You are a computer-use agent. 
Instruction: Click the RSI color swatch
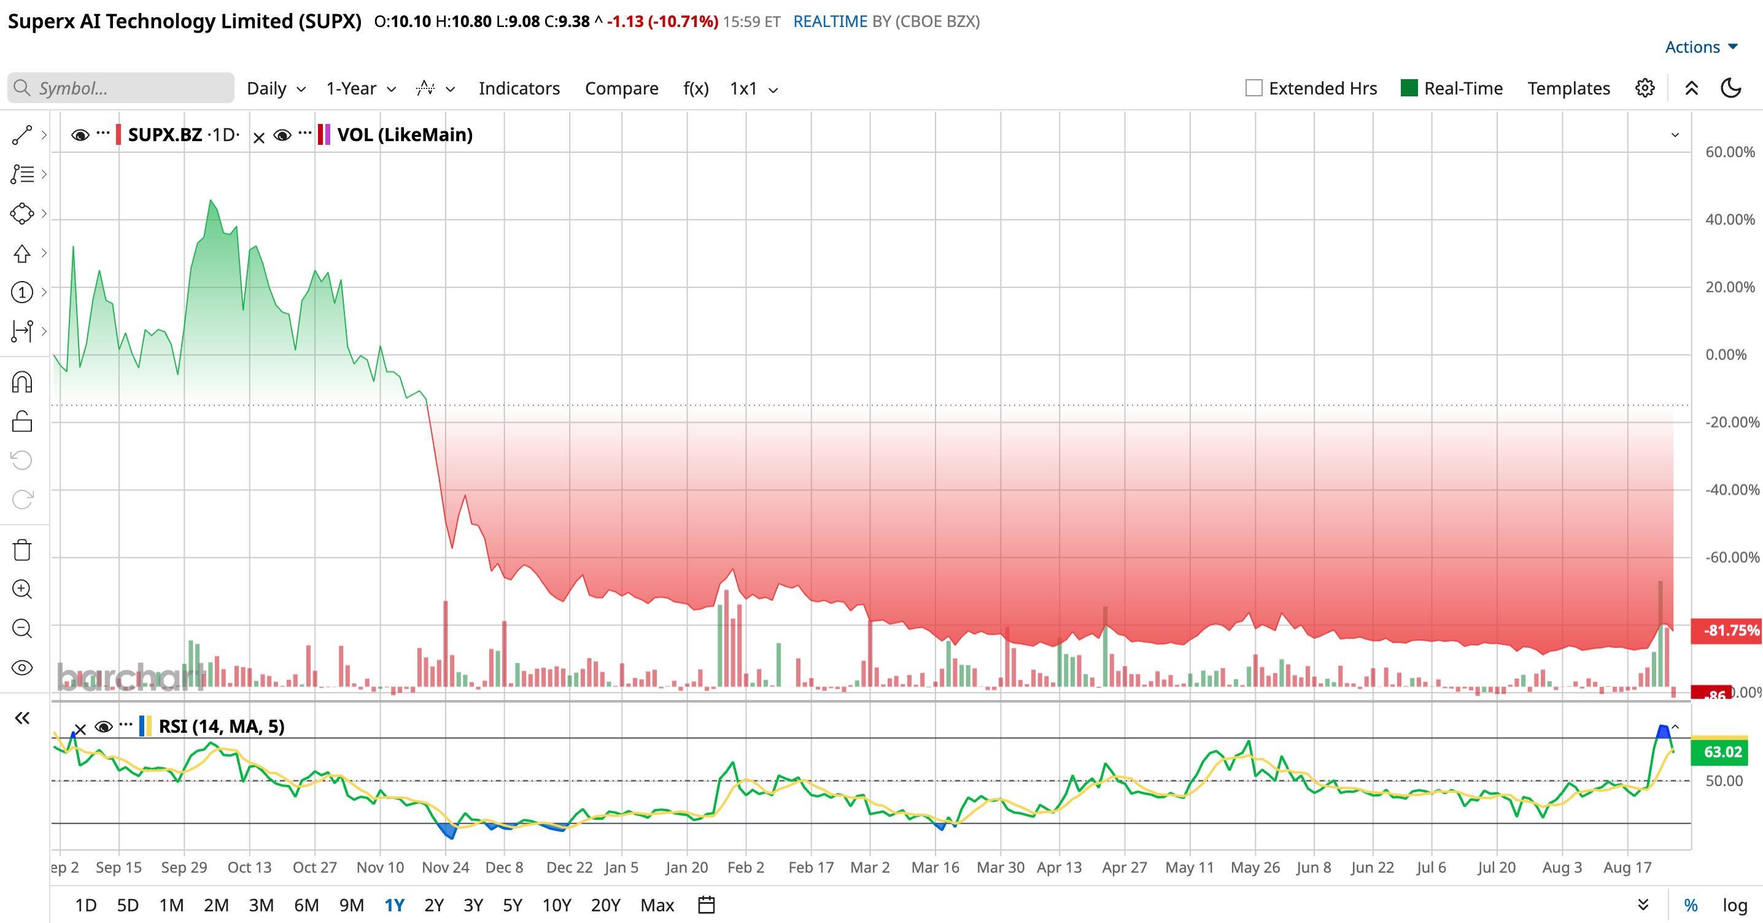[x=145, y=726]
